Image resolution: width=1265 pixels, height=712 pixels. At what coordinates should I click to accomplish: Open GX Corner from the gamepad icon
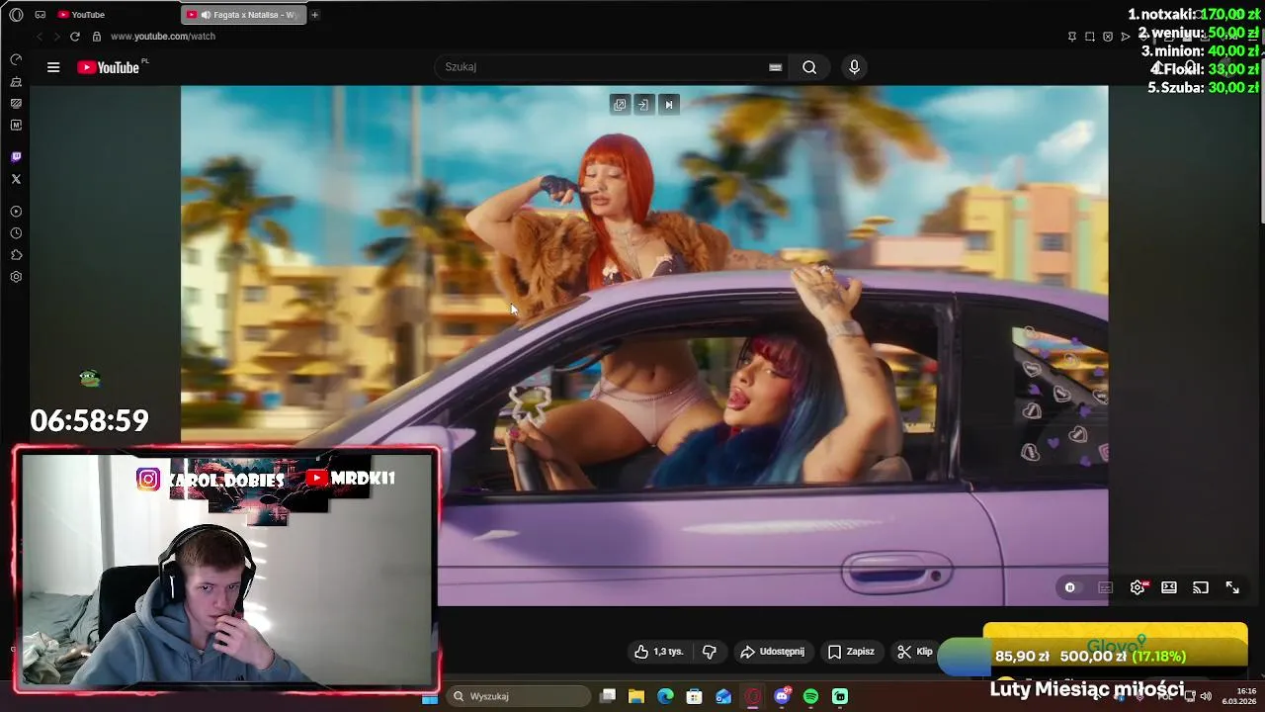tap(41, 15)
